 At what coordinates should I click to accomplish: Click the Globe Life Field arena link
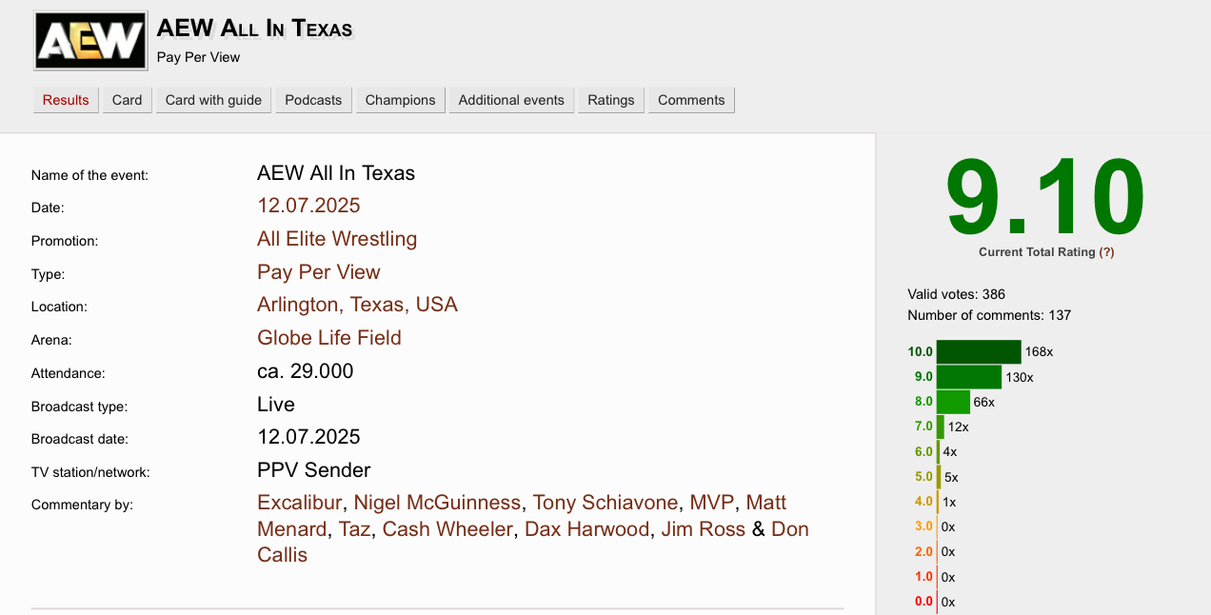pyautogui.click(x=329, y=338)
